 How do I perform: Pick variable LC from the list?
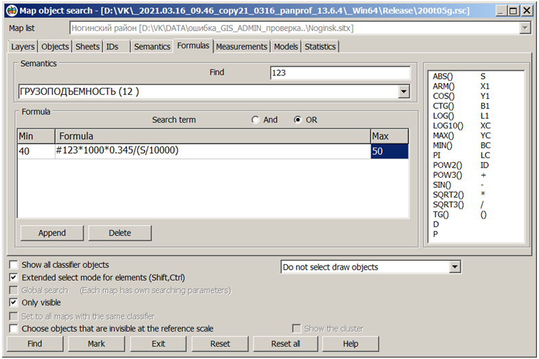coord(485,155)
